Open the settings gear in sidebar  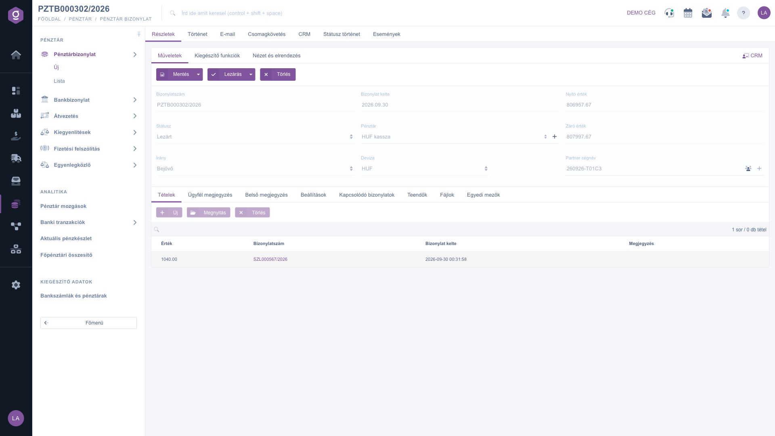16,285
